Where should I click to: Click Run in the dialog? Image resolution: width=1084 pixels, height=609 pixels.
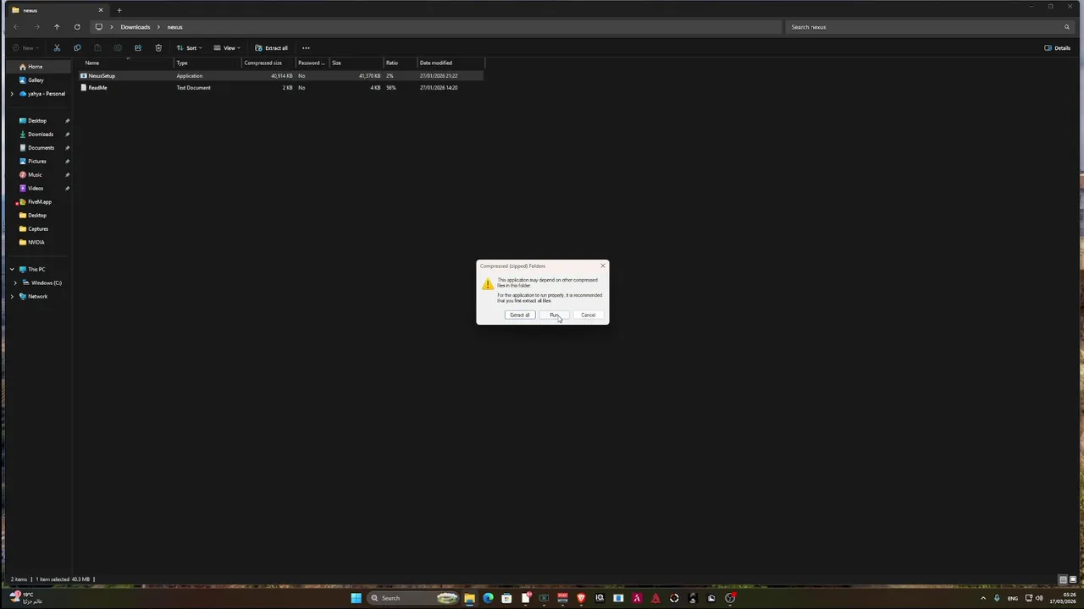(x=555, y=315)
